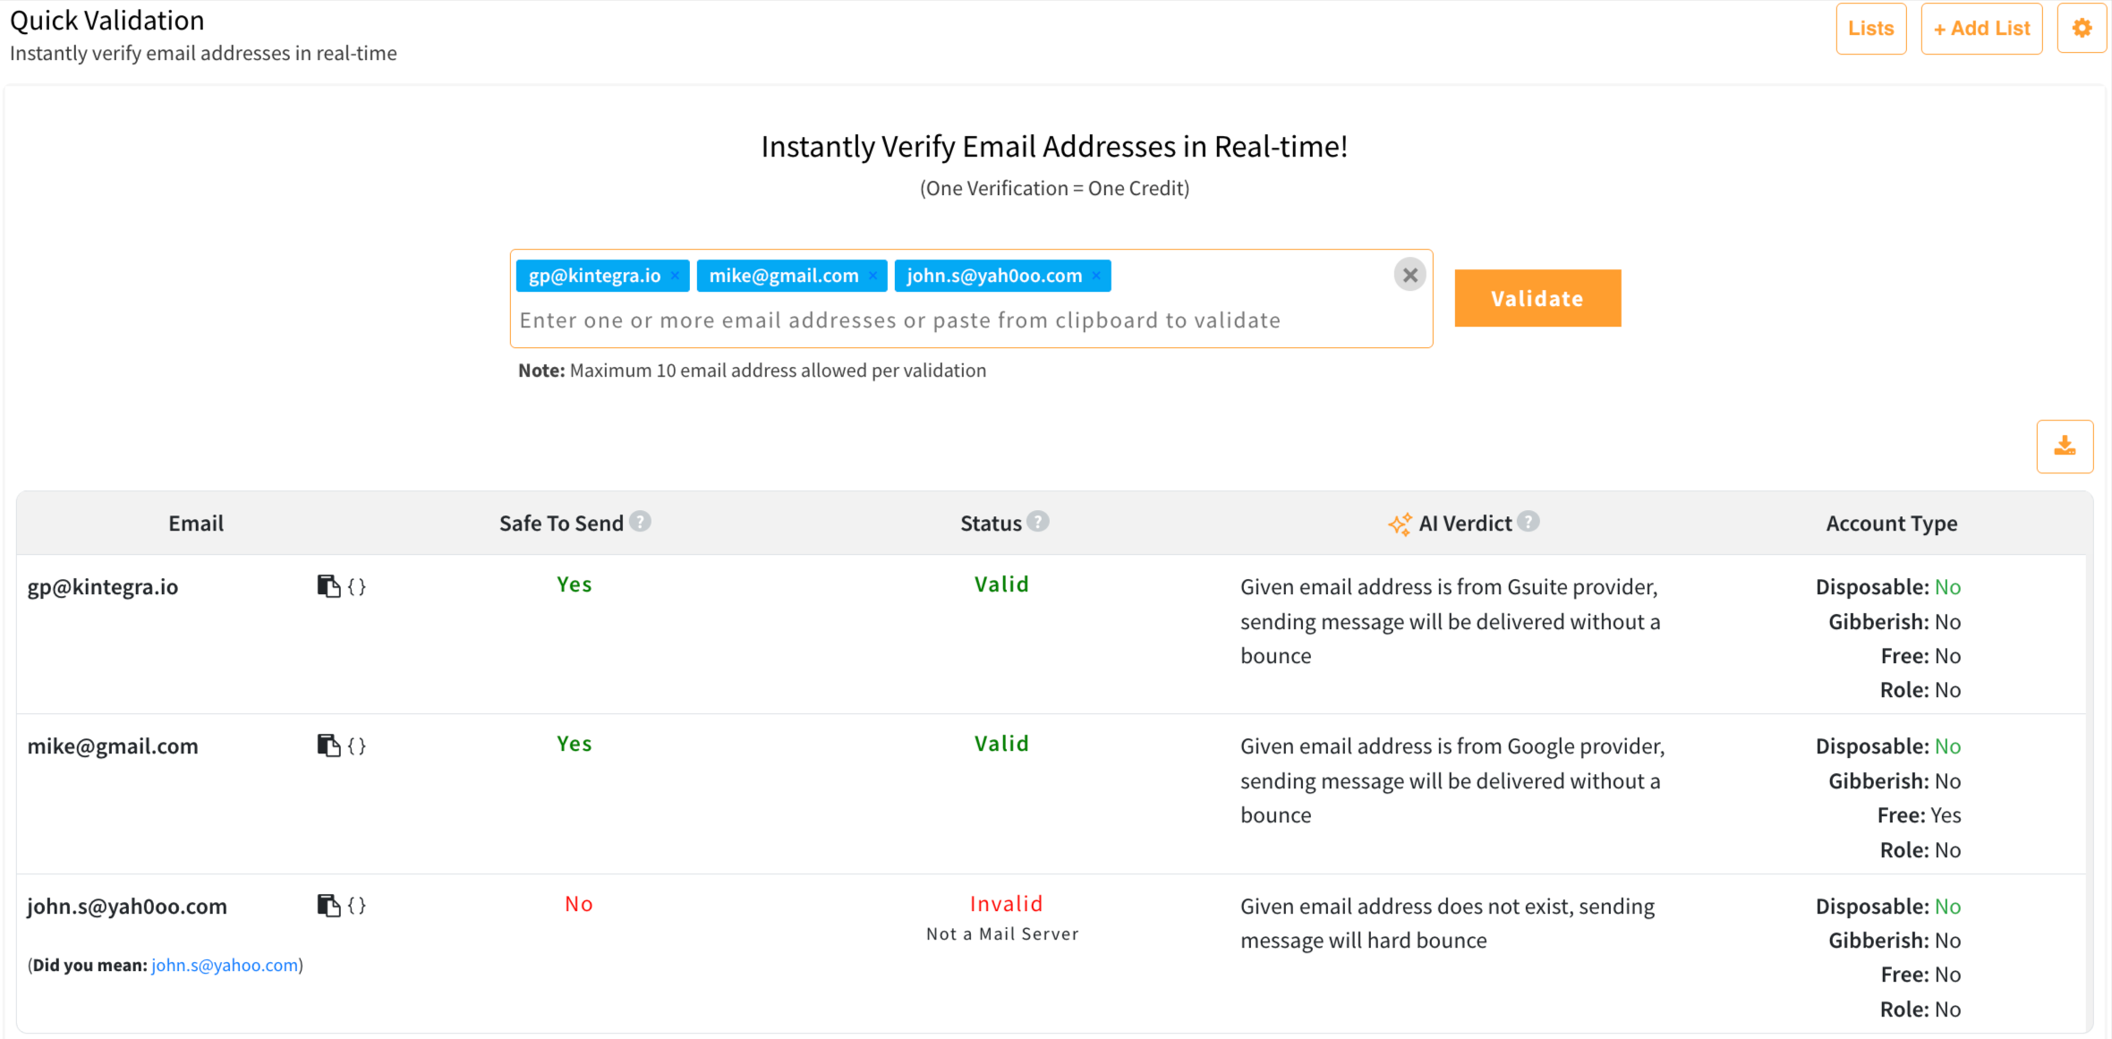
Task: Remove the mike@gmail.com email chip
Action: pyautogui.click(x=873, y=276)
